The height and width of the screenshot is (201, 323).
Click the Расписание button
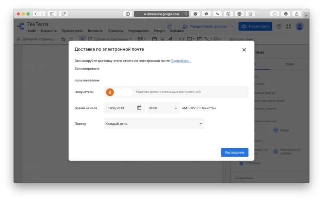point(235,152)
